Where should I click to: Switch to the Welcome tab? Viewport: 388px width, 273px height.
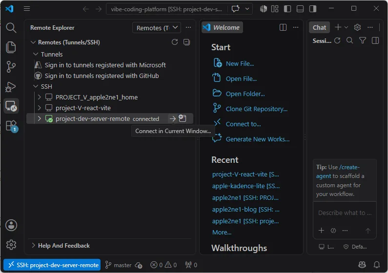pos(222,27)
